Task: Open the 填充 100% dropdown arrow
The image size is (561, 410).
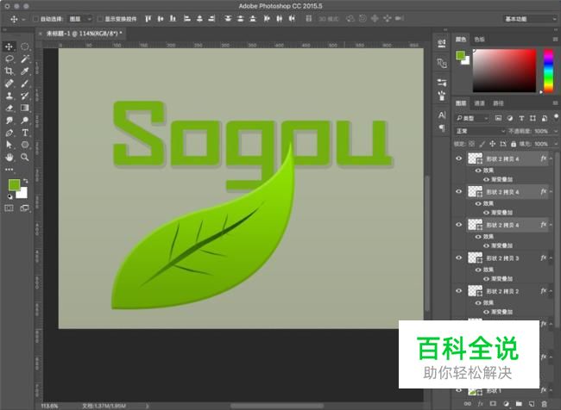Action: click(x=556, y=144)
